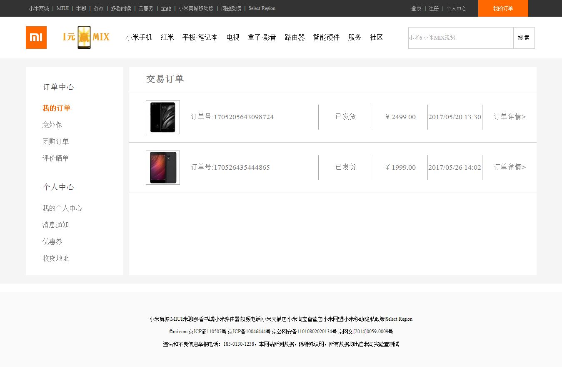Click the 订单中心 sidebar heading
562x367 pixels.
tap(58, 87)
